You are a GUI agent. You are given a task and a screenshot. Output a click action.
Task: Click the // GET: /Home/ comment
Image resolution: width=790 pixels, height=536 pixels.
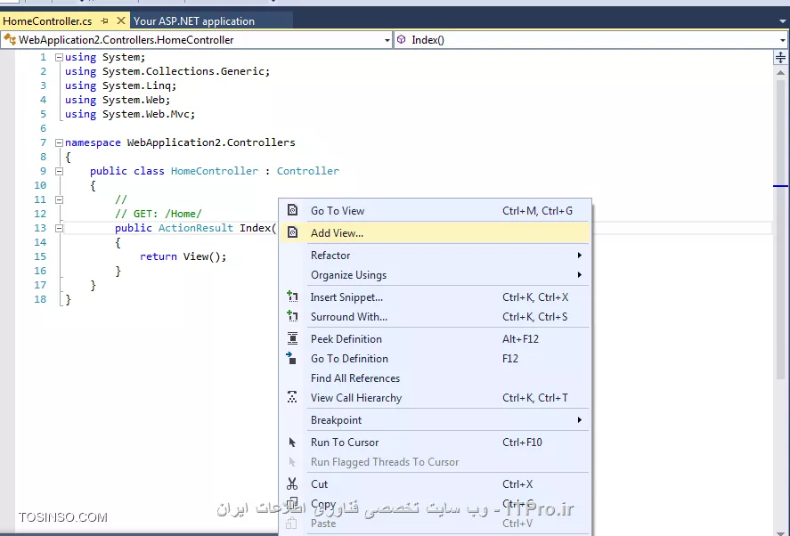pos(159,214)
